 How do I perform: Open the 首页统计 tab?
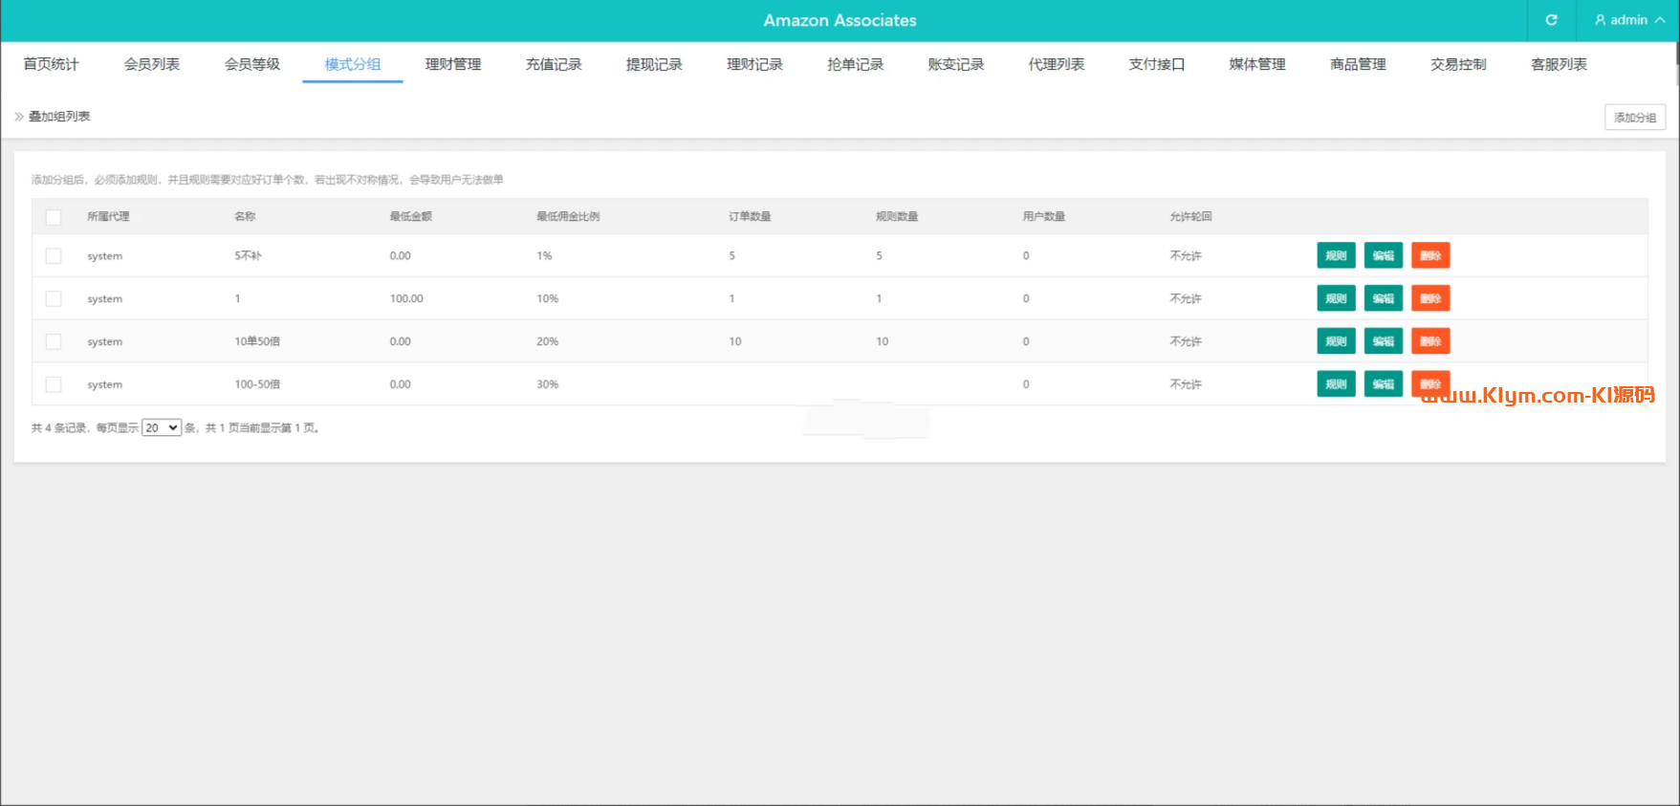point(52,64)
